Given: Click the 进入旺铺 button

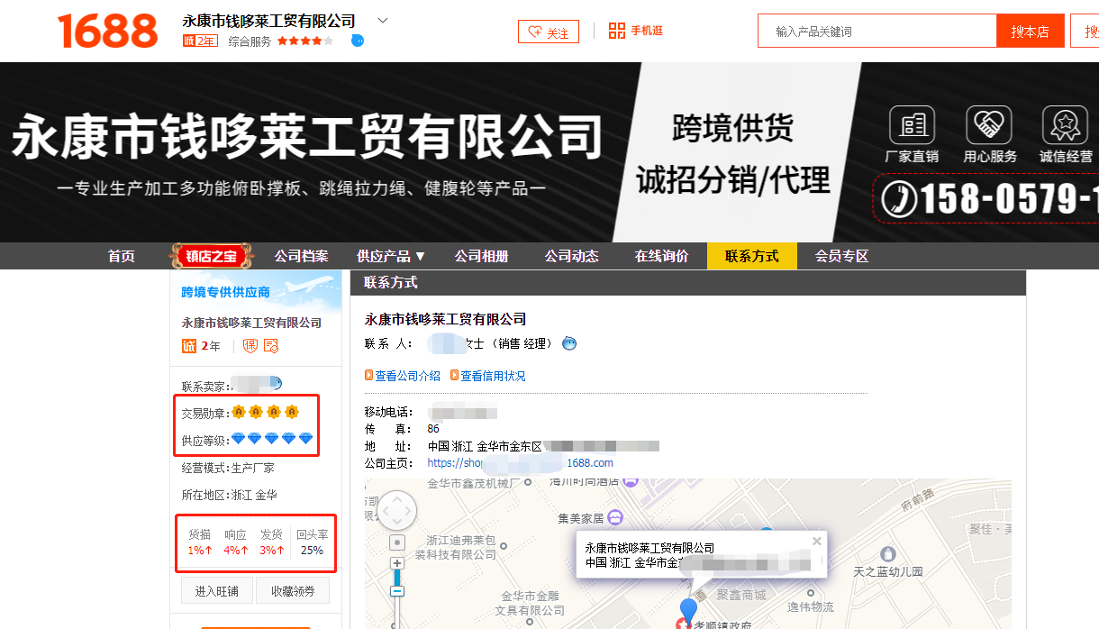Looking at the screenshot, I should [216, 591].
